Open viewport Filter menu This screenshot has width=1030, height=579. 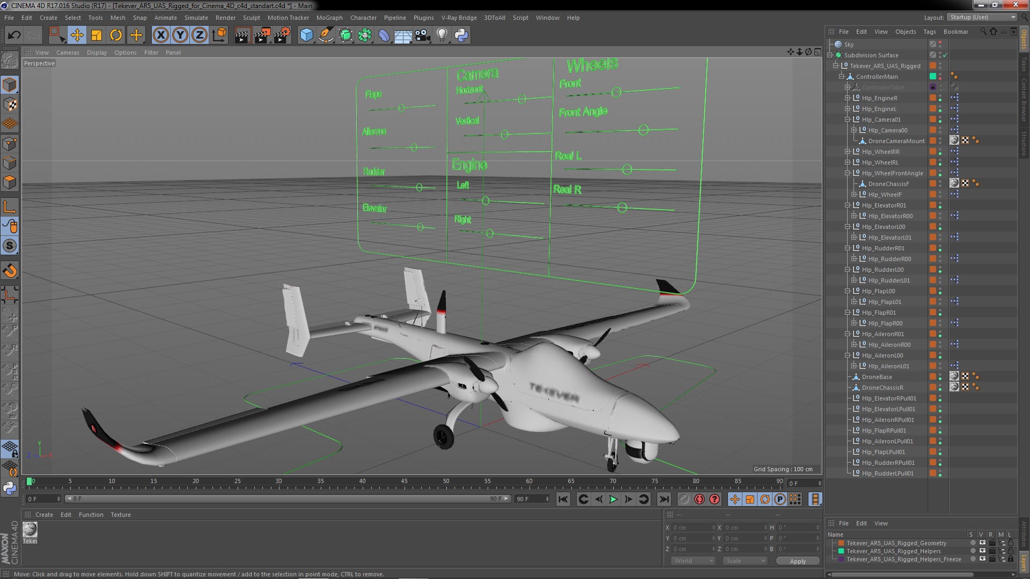pyautogui.click(x=151, y=53)
